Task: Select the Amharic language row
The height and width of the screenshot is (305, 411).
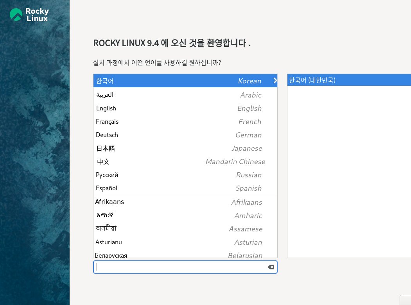Action: pyautogui.click(x=185, y=215)
